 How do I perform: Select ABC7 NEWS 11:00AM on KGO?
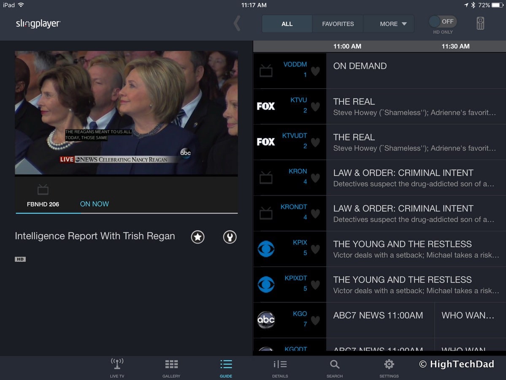(380, 320)
